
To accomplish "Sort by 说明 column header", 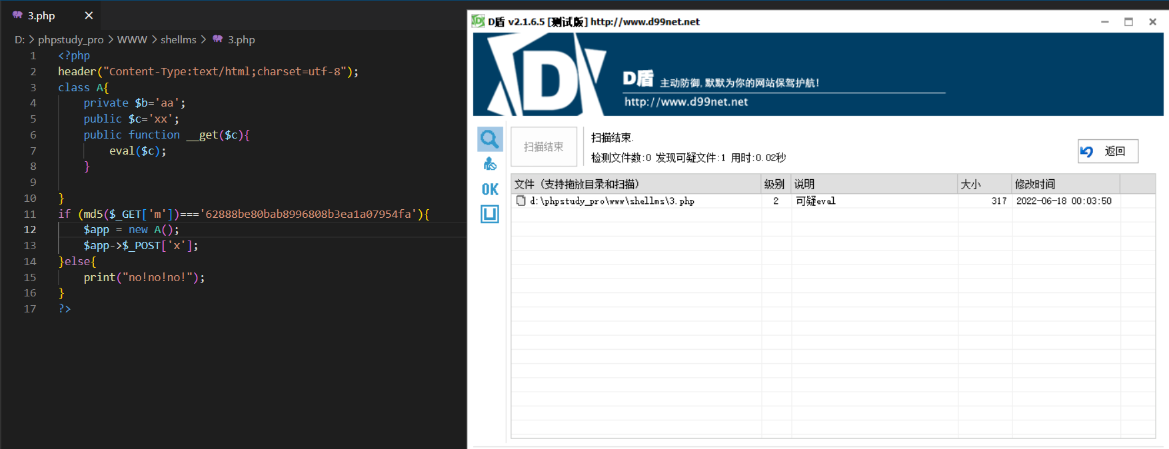I will [874, 184].
